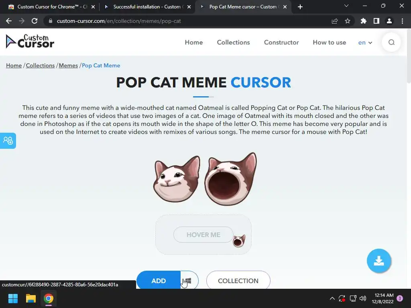Click the network tray icon
411x308 pixels.
point(353,298)
